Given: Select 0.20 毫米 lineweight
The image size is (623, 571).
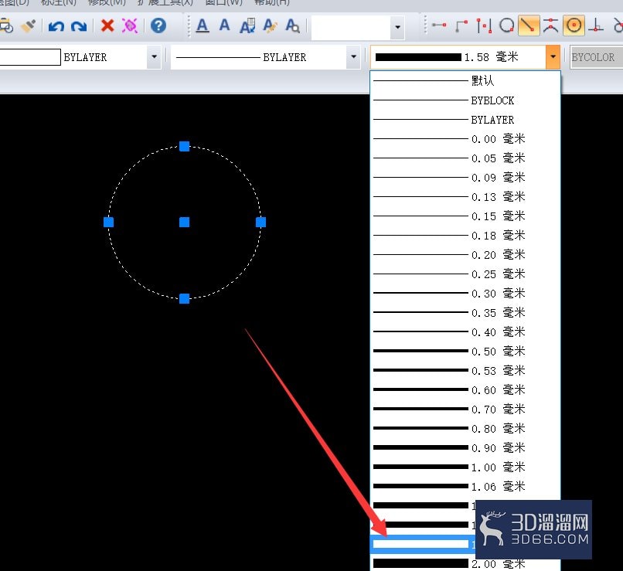Looking at the screenshot, I should pyautogui.click(x=465, y=254).
